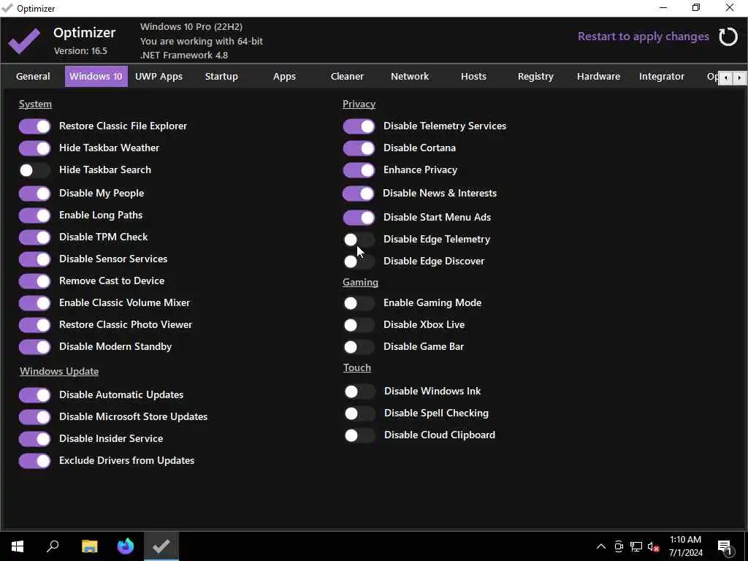
Task: Click the Meet Now tray icon
Action: click(x=619, y=546)
